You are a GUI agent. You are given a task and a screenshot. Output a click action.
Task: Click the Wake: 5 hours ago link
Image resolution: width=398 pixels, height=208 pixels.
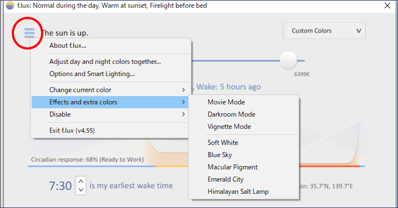point(229,87)
